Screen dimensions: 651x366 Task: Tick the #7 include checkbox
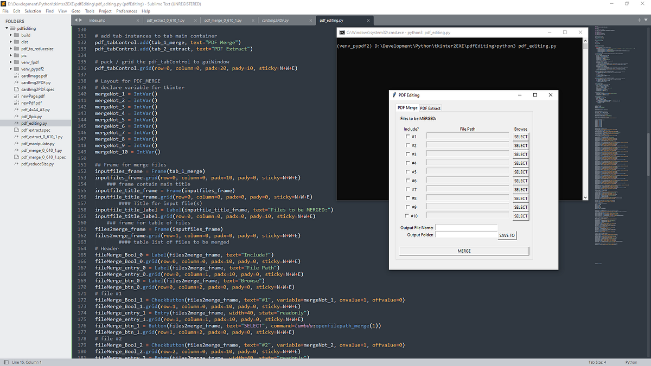pyautogui.click(x=408, y=190)
